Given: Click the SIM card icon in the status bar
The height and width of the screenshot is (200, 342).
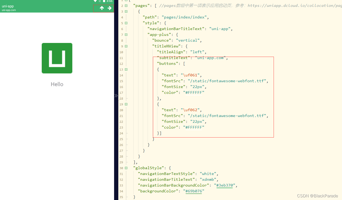Looking at the screenshot, I should pos(100,1).
